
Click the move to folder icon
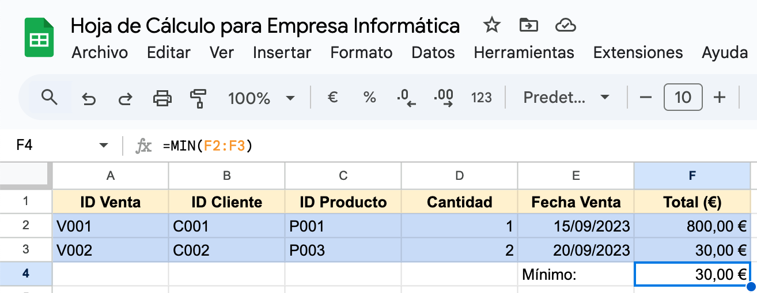point(528,25)
